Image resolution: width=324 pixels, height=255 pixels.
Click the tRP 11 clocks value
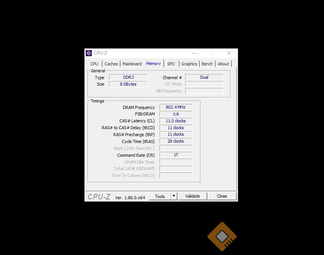click(176, 134)
